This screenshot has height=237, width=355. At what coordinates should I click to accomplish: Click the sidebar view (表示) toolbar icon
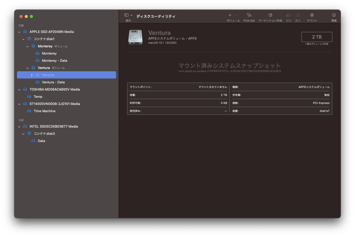(x=126, y=15)
